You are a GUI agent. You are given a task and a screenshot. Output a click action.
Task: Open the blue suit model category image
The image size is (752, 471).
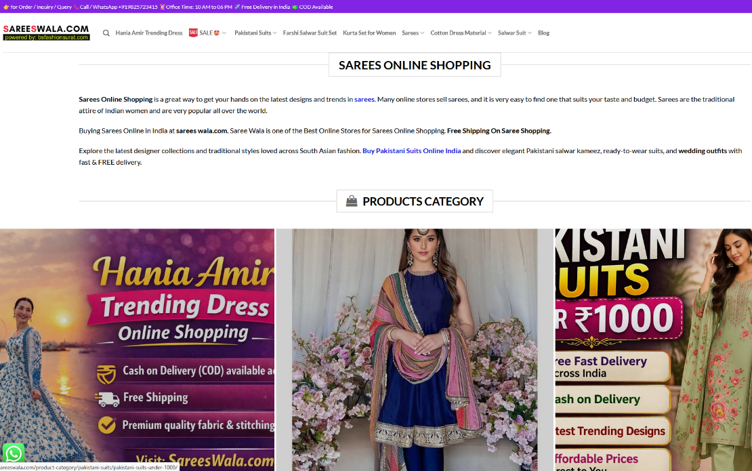(415, 350)
